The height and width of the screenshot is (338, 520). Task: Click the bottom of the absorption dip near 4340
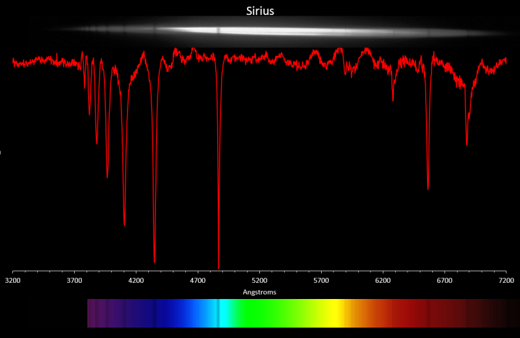coord(154,261)
